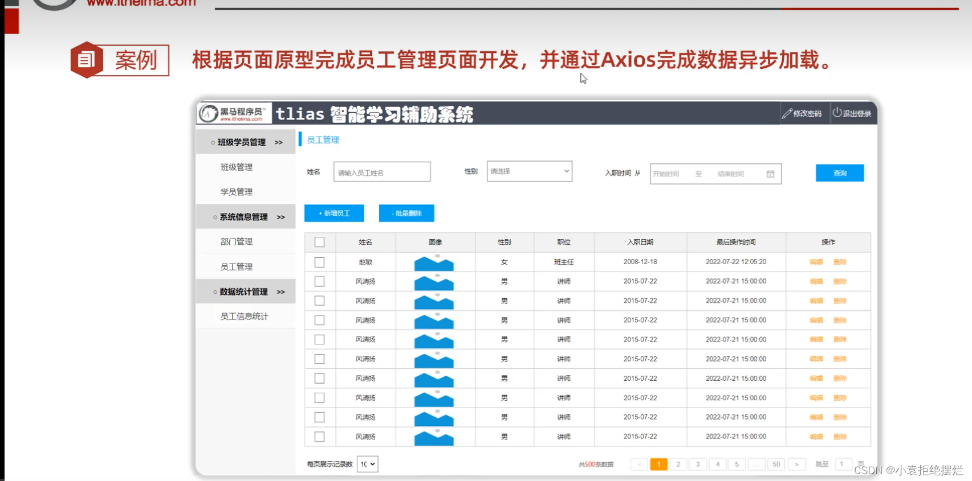Click the 批量删除 button
Screen dimensions: 972x481
(406, 213)
